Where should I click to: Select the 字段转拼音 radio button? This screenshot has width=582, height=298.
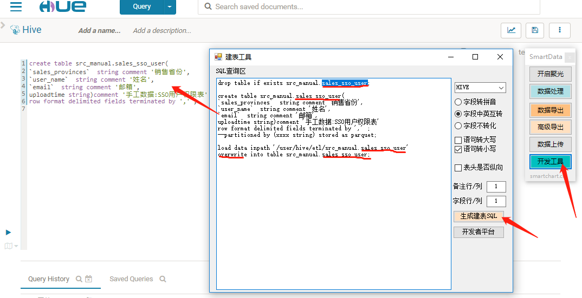click(x=458, y=102)
